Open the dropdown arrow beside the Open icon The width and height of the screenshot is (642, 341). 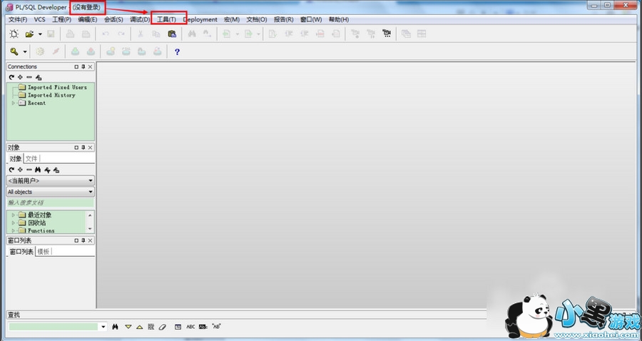40,34
